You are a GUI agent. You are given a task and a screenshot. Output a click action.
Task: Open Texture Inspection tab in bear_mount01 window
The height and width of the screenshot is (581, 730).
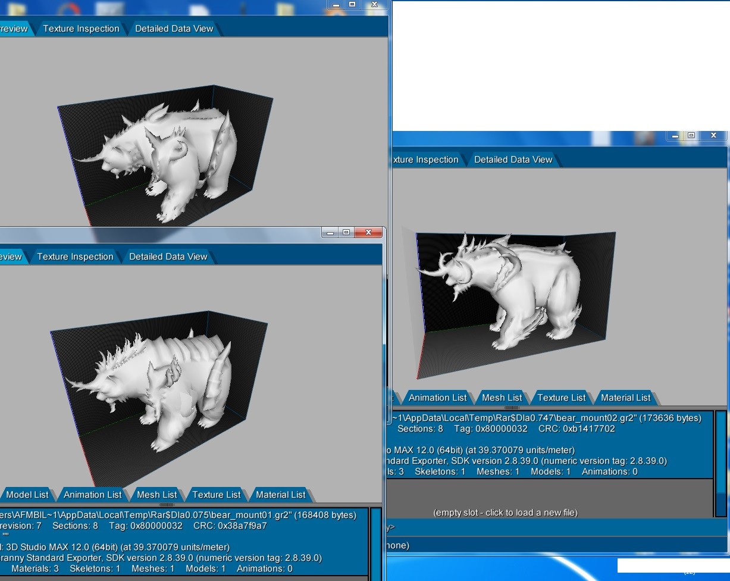pos(75,257)
